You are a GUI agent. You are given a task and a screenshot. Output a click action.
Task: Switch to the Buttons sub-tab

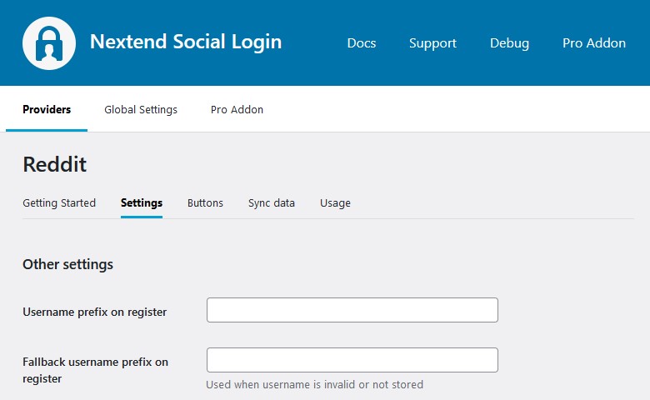(205, 202)
